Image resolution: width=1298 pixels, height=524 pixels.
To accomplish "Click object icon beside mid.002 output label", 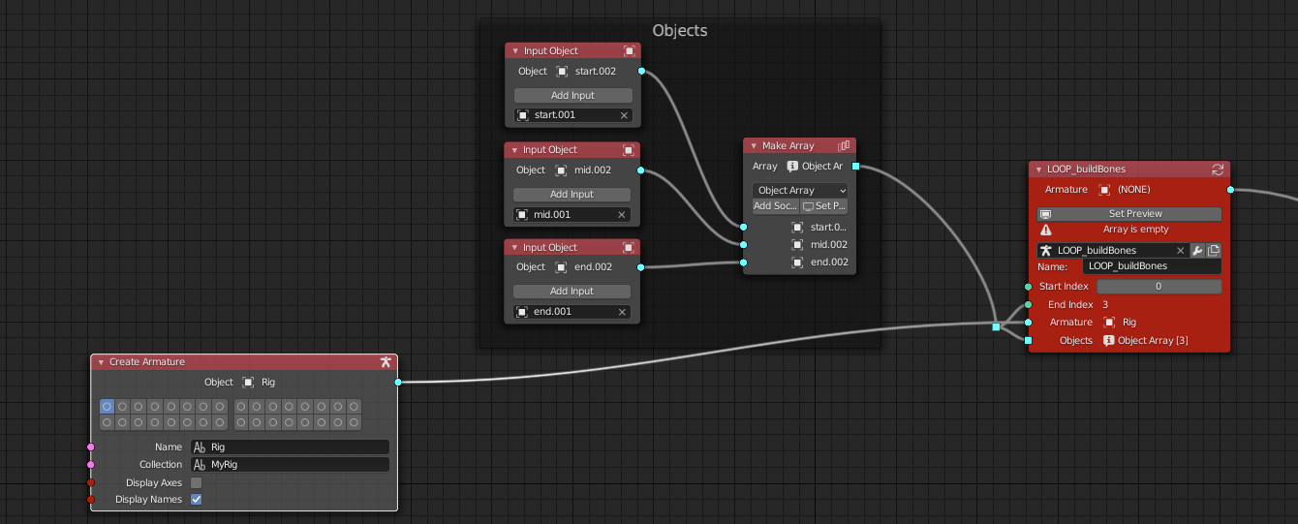I will tap(561, 170).
